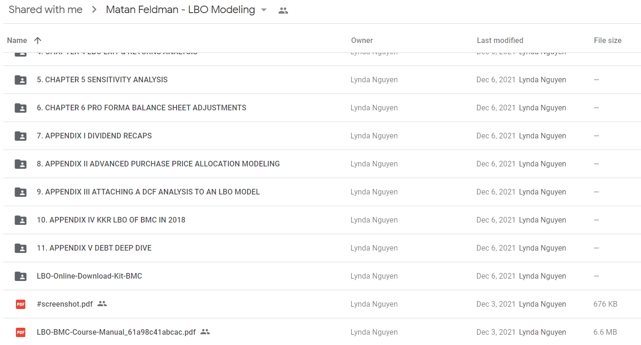The width and height of the screenshot is (641, 345).
Task: Sort files by Last modified column
Action: [500, 41]
